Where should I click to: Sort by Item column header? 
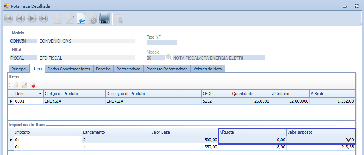[x=28, y=94]
